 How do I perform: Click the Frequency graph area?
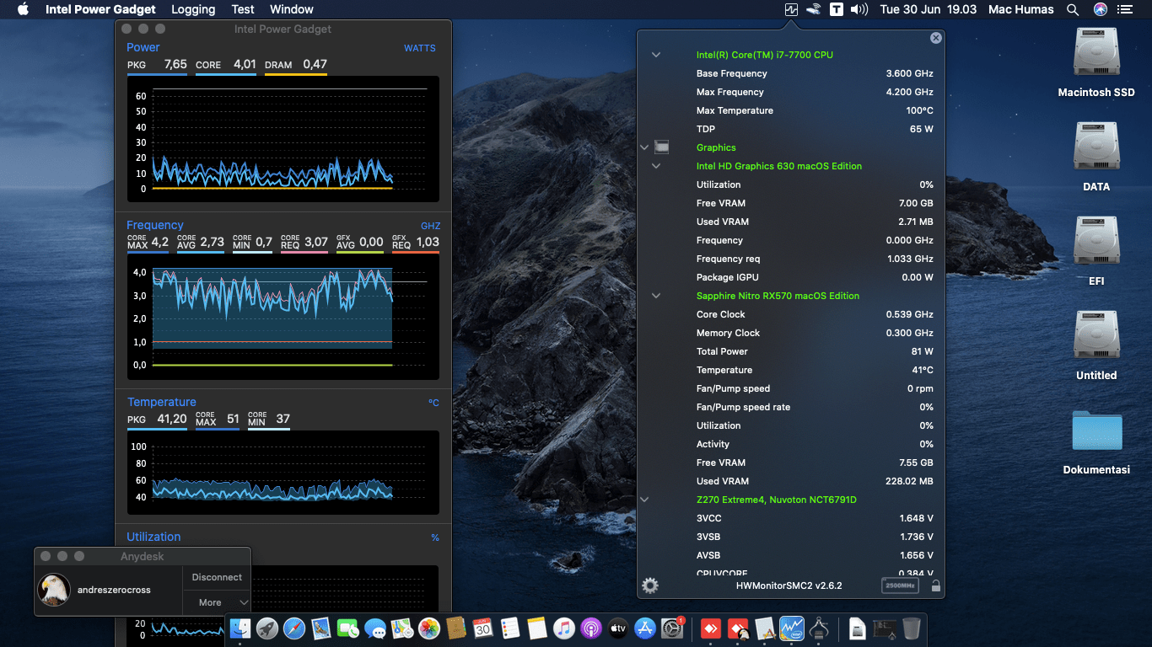click(283, 316)
